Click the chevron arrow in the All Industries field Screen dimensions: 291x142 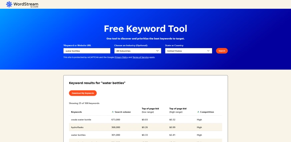coord(157,51)
